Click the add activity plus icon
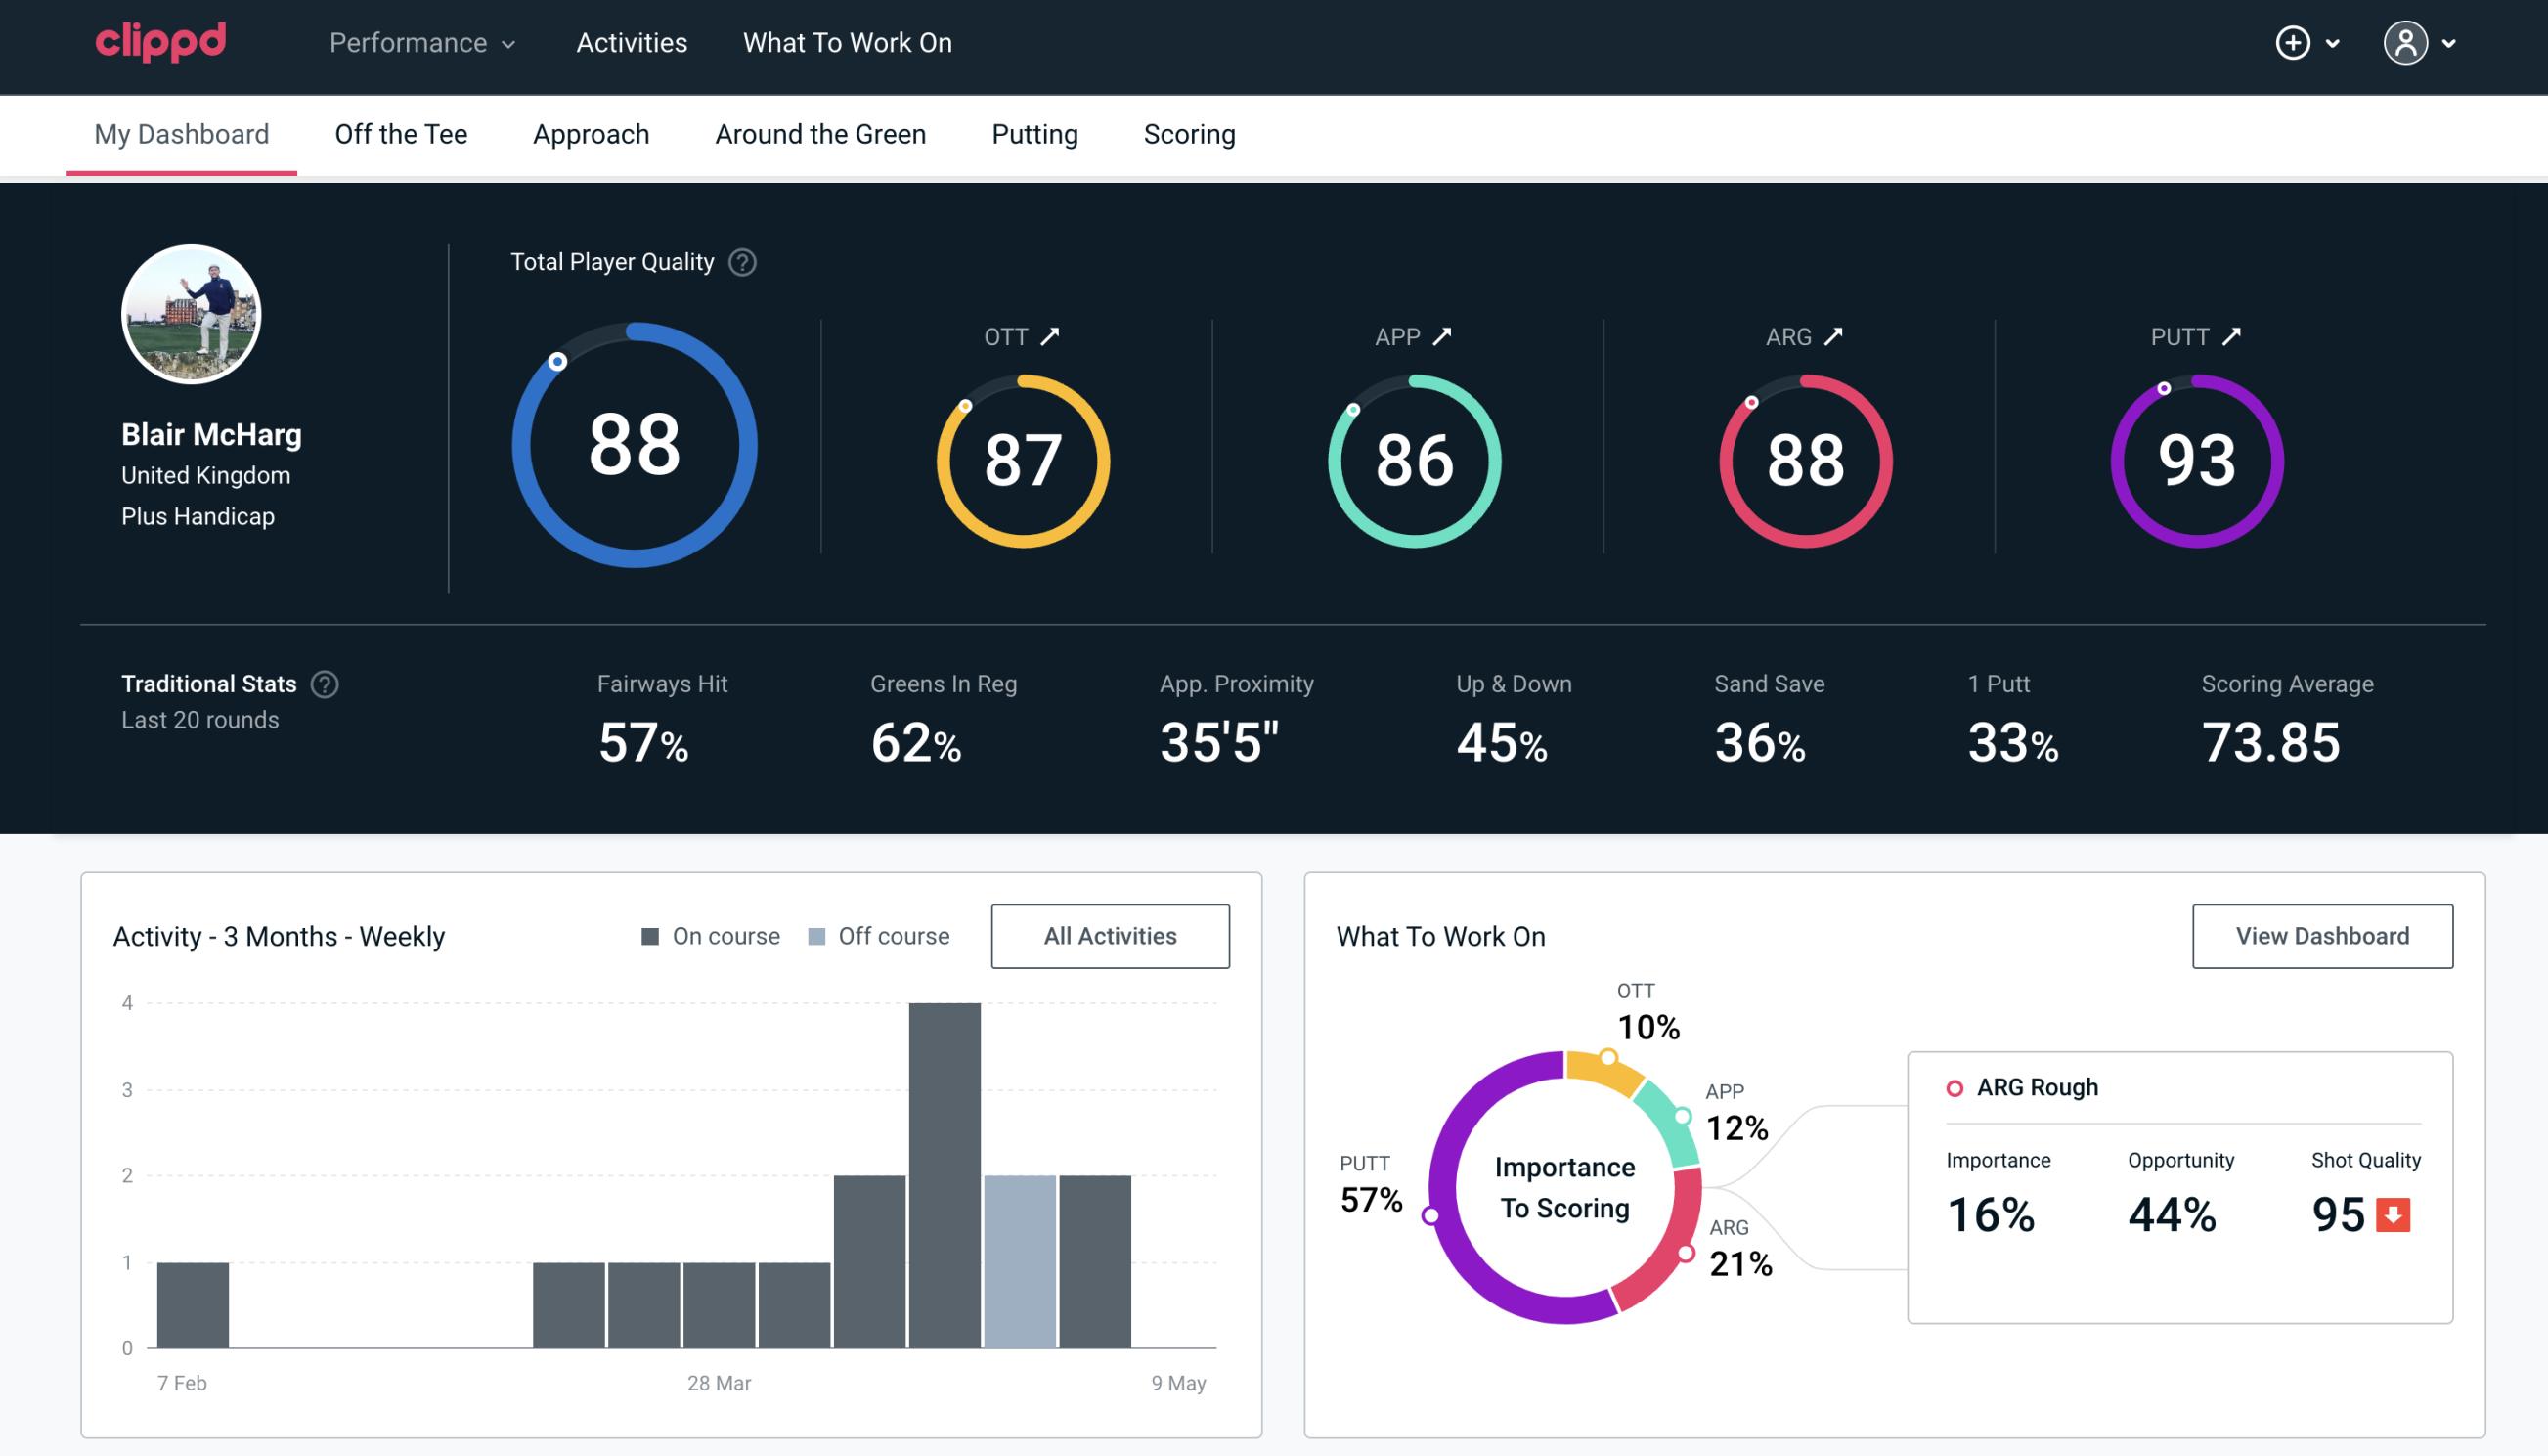Screen dimensions: 2548x1456 click(x=2293, y=42)
